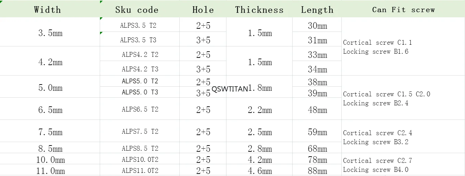Select the ALPS4.2 T2 sku cell

(x=140, y=54)
